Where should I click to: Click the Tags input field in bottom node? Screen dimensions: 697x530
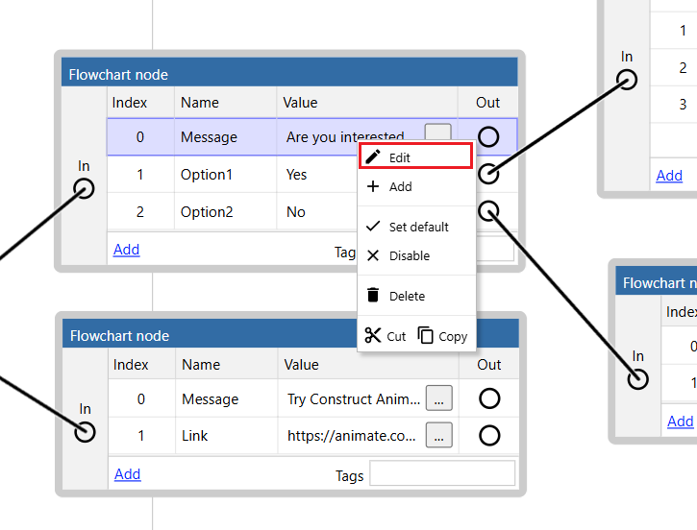click(x=442, y=474)
